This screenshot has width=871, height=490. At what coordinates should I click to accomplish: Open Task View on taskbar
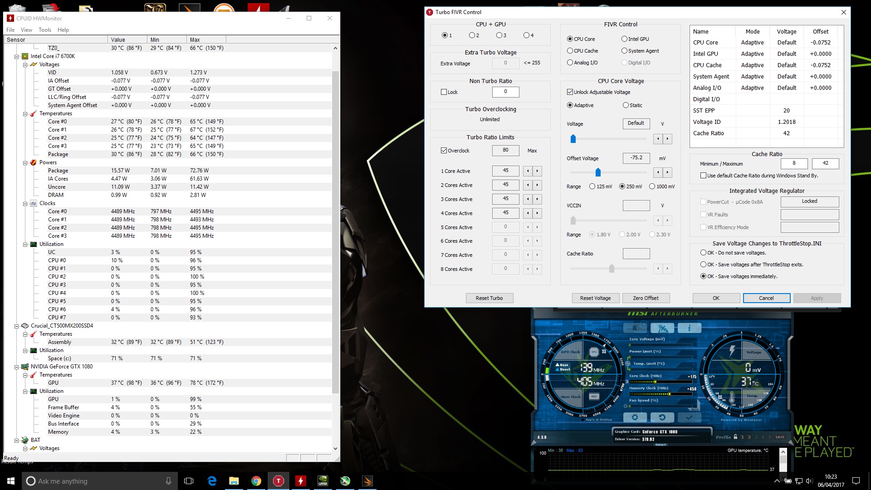tap(189, 481)
